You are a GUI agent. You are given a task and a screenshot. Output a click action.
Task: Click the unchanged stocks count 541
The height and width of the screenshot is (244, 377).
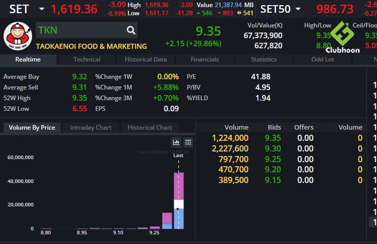(248, 13)
